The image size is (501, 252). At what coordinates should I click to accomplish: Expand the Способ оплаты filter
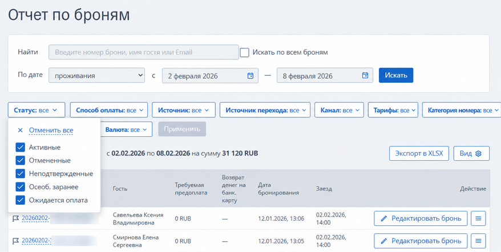coord(108,110)
